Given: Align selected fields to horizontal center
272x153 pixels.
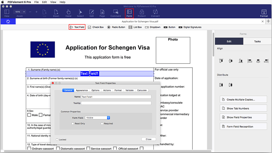Looking at the screenshot, I should pos(258,61).
